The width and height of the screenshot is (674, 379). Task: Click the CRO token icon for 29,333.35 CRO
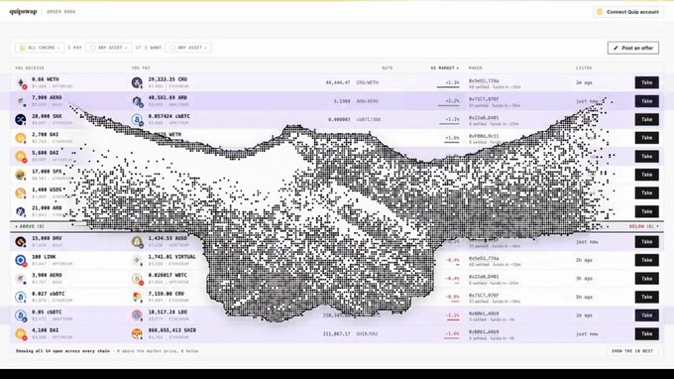click(137, 82)
